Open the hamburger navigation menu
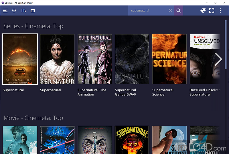 [x=5, y=11]
